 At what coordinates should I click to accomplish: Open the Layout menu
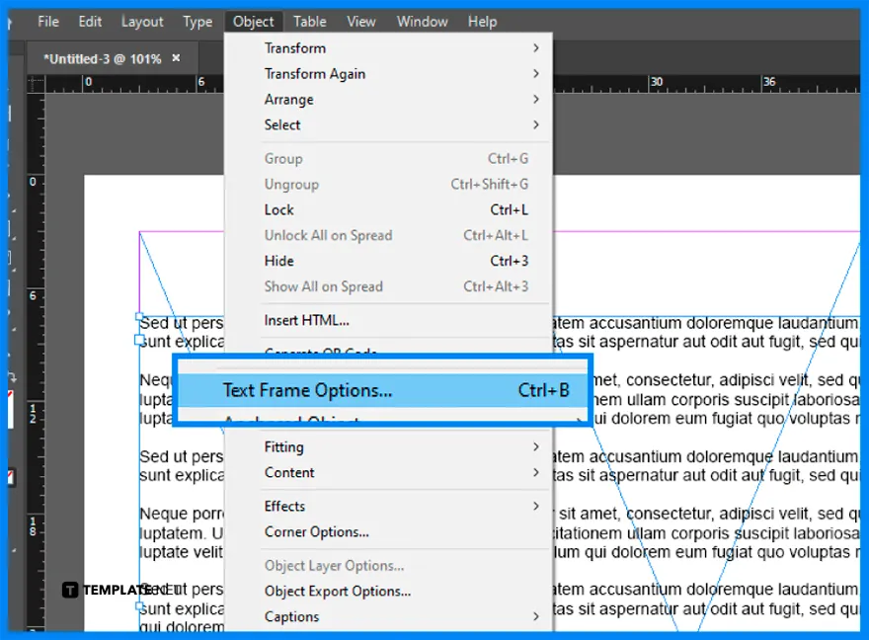(x=141, y=21)
